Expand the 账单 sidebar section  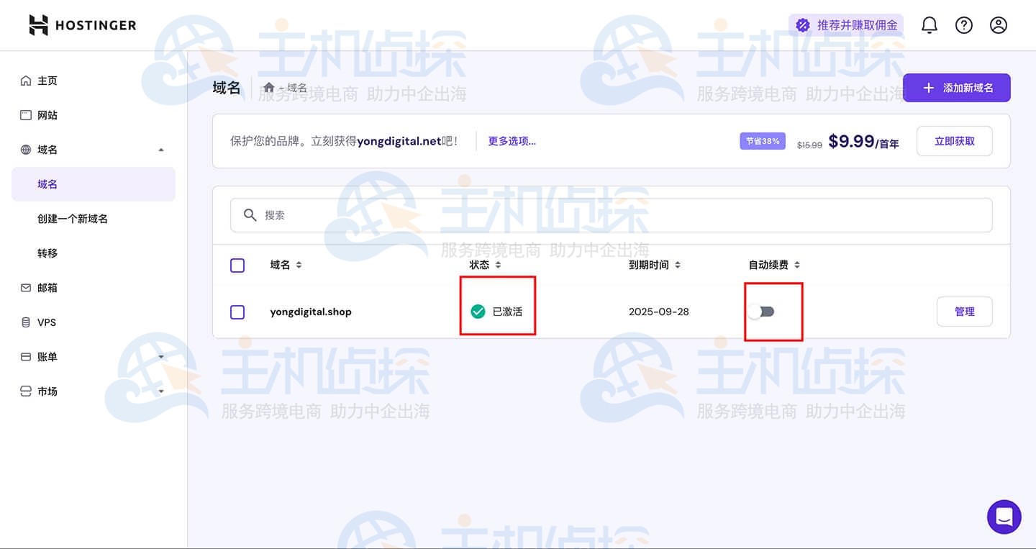point(161,357)
